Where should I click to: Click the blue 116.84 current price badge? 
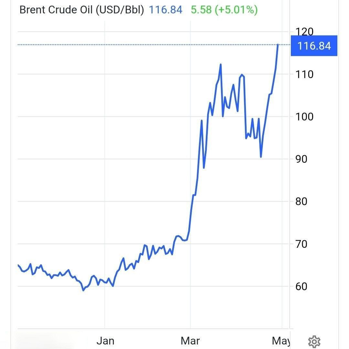[314, 46]
